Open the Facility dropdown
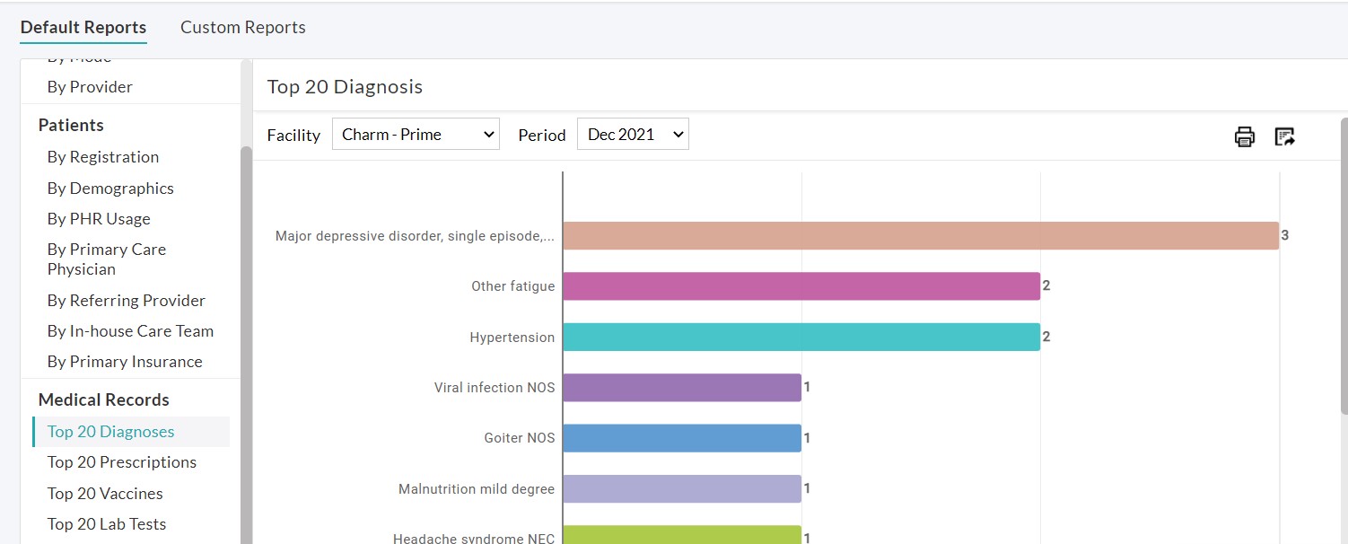 [x=416, y=135]
